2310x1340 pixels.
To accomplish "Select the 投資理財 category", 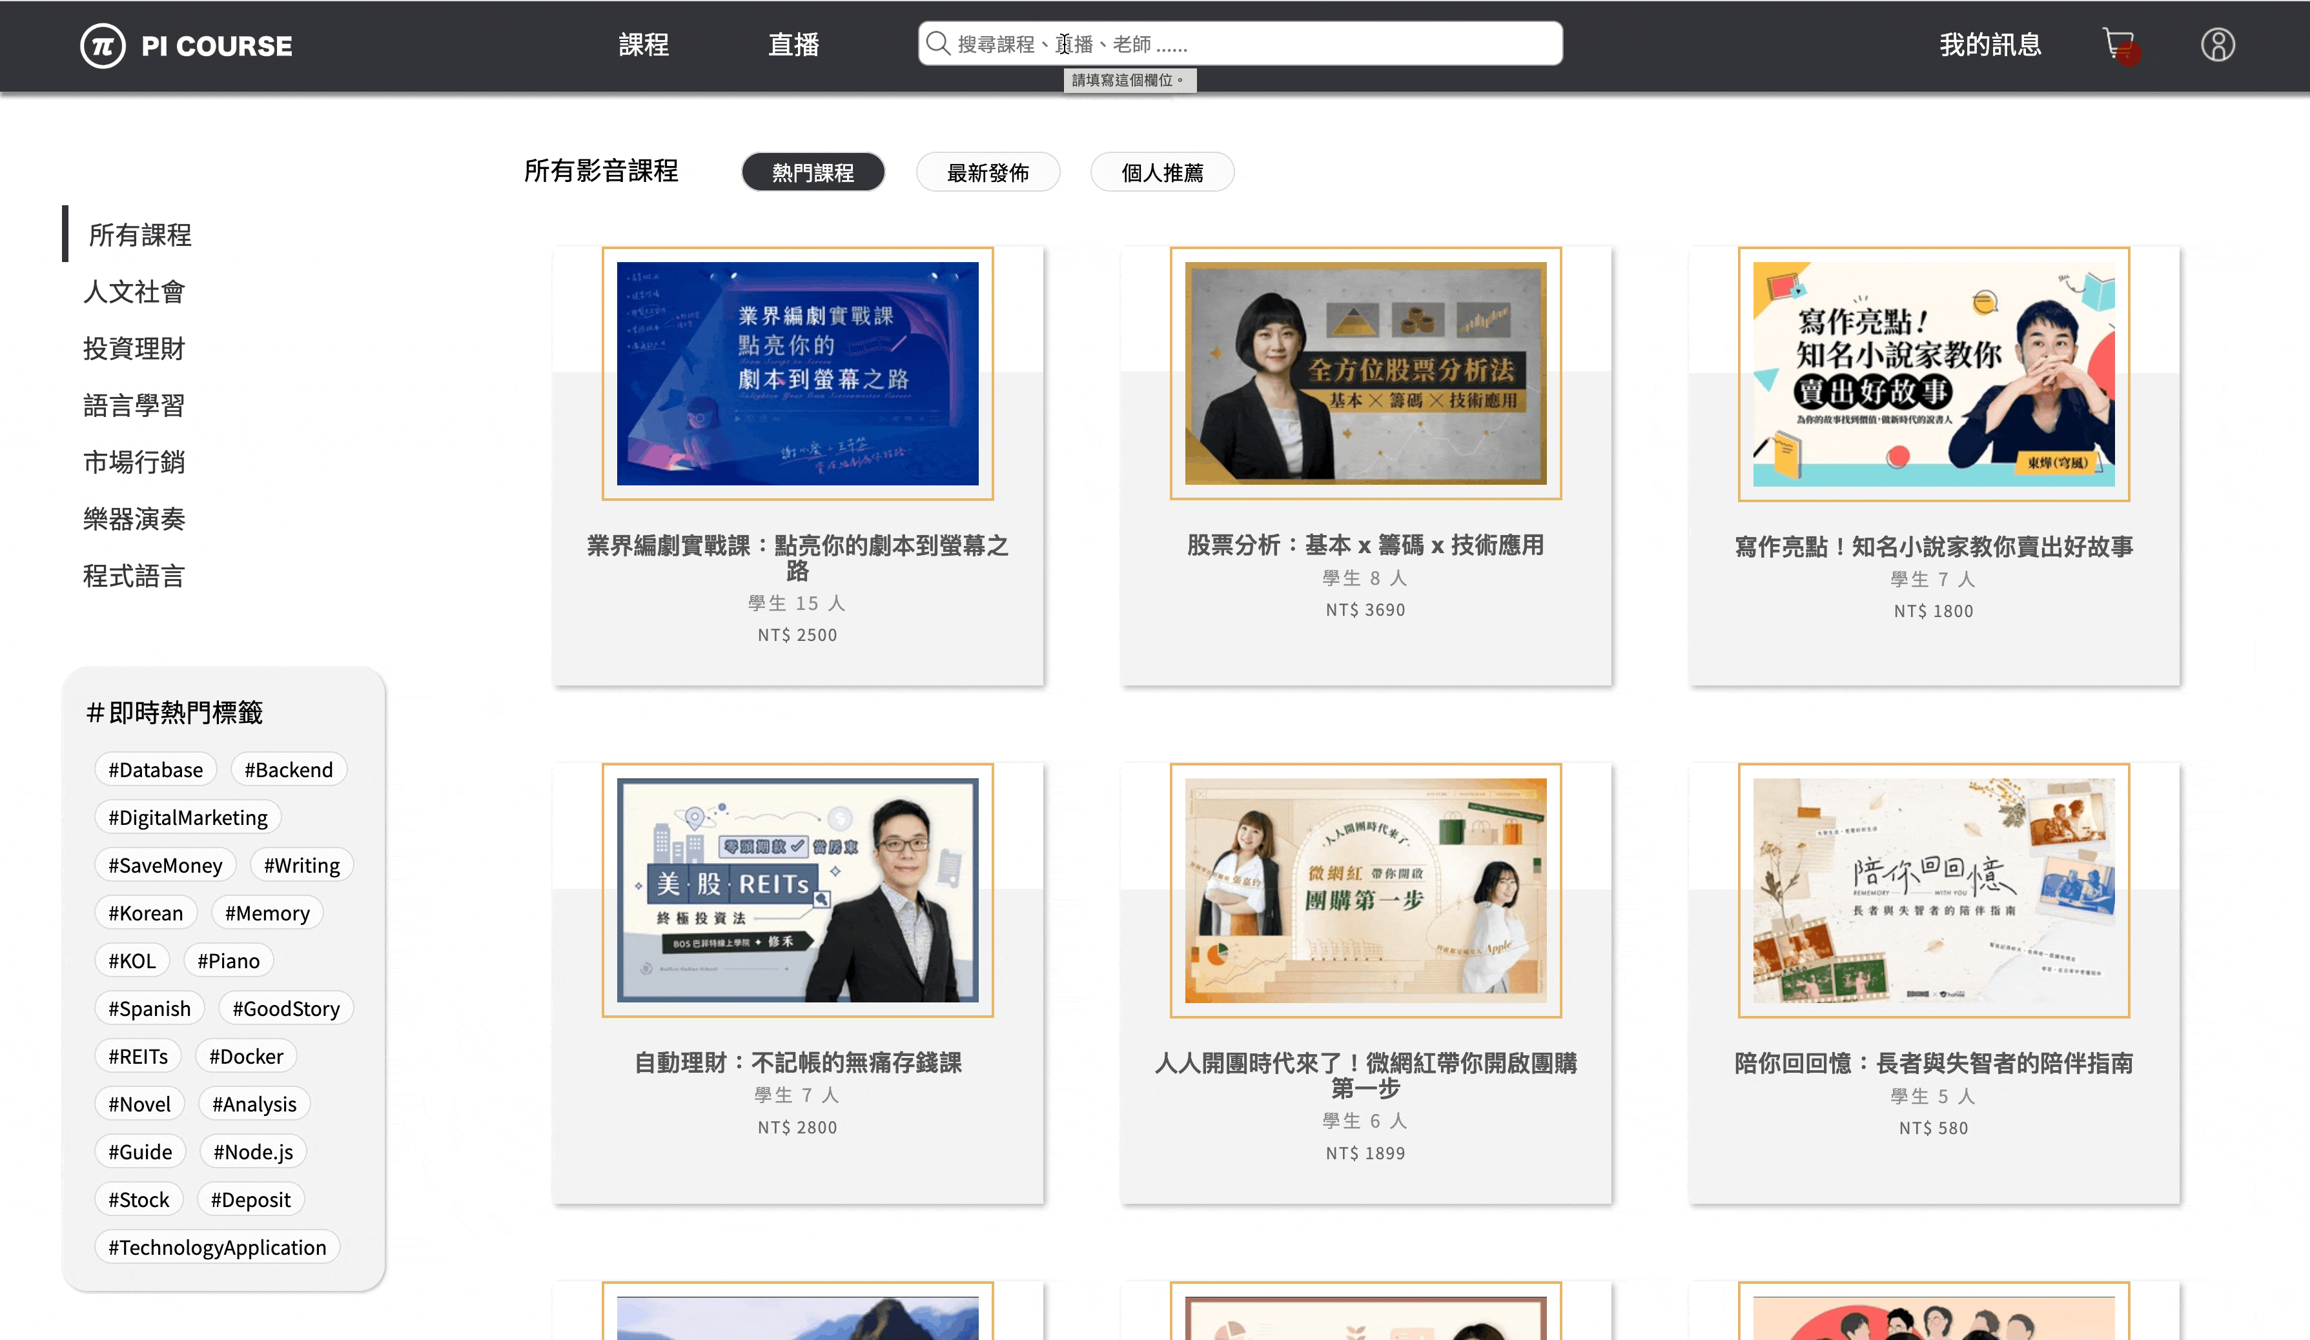I will tap(134, 349).
